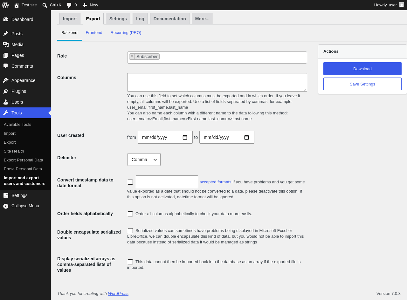Select the Backend sub-tab
This screenshot has width=407, height=300.
click(x=69, y=33)
